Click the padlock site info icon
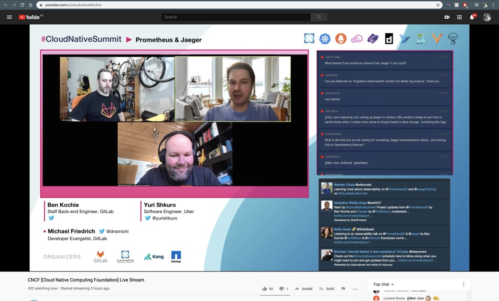Image resolution: width=499 pixels, height=301 pixels. pos(41,5)
